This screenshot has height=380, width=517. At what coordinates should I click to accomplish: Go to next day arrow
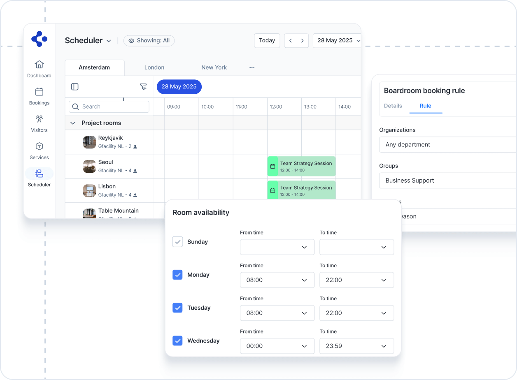coord(302,41)
